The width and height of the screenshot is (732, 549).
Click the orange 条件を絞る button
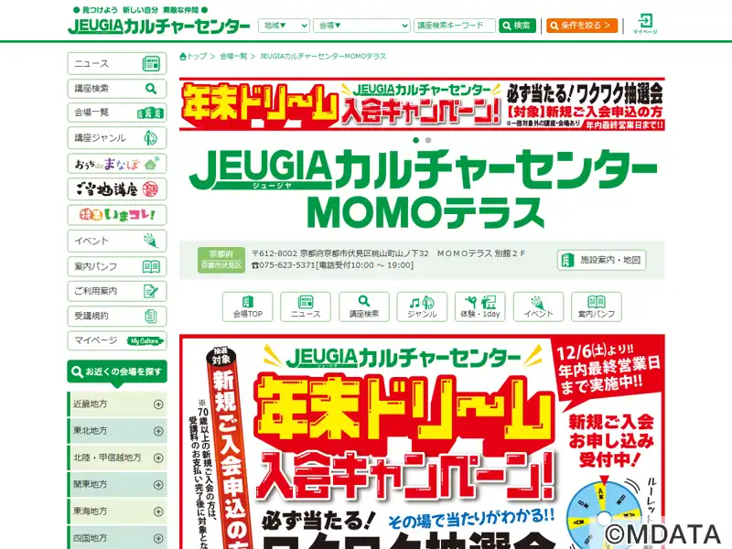[582, 26]
